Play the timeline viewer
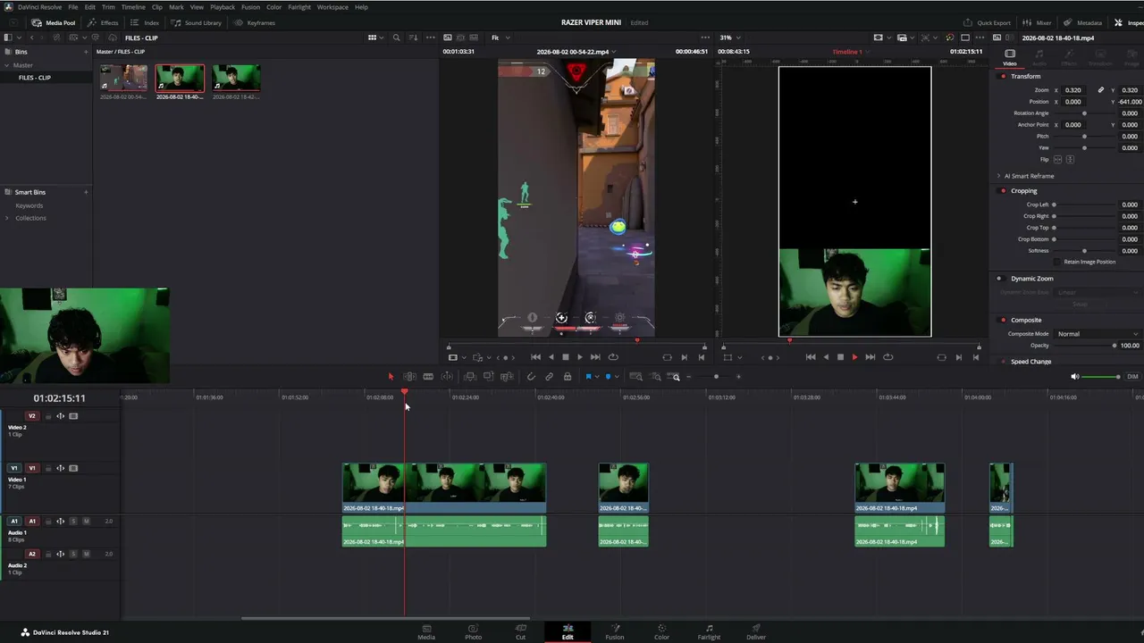The image size is (1144, 643). tap(854, 357)
